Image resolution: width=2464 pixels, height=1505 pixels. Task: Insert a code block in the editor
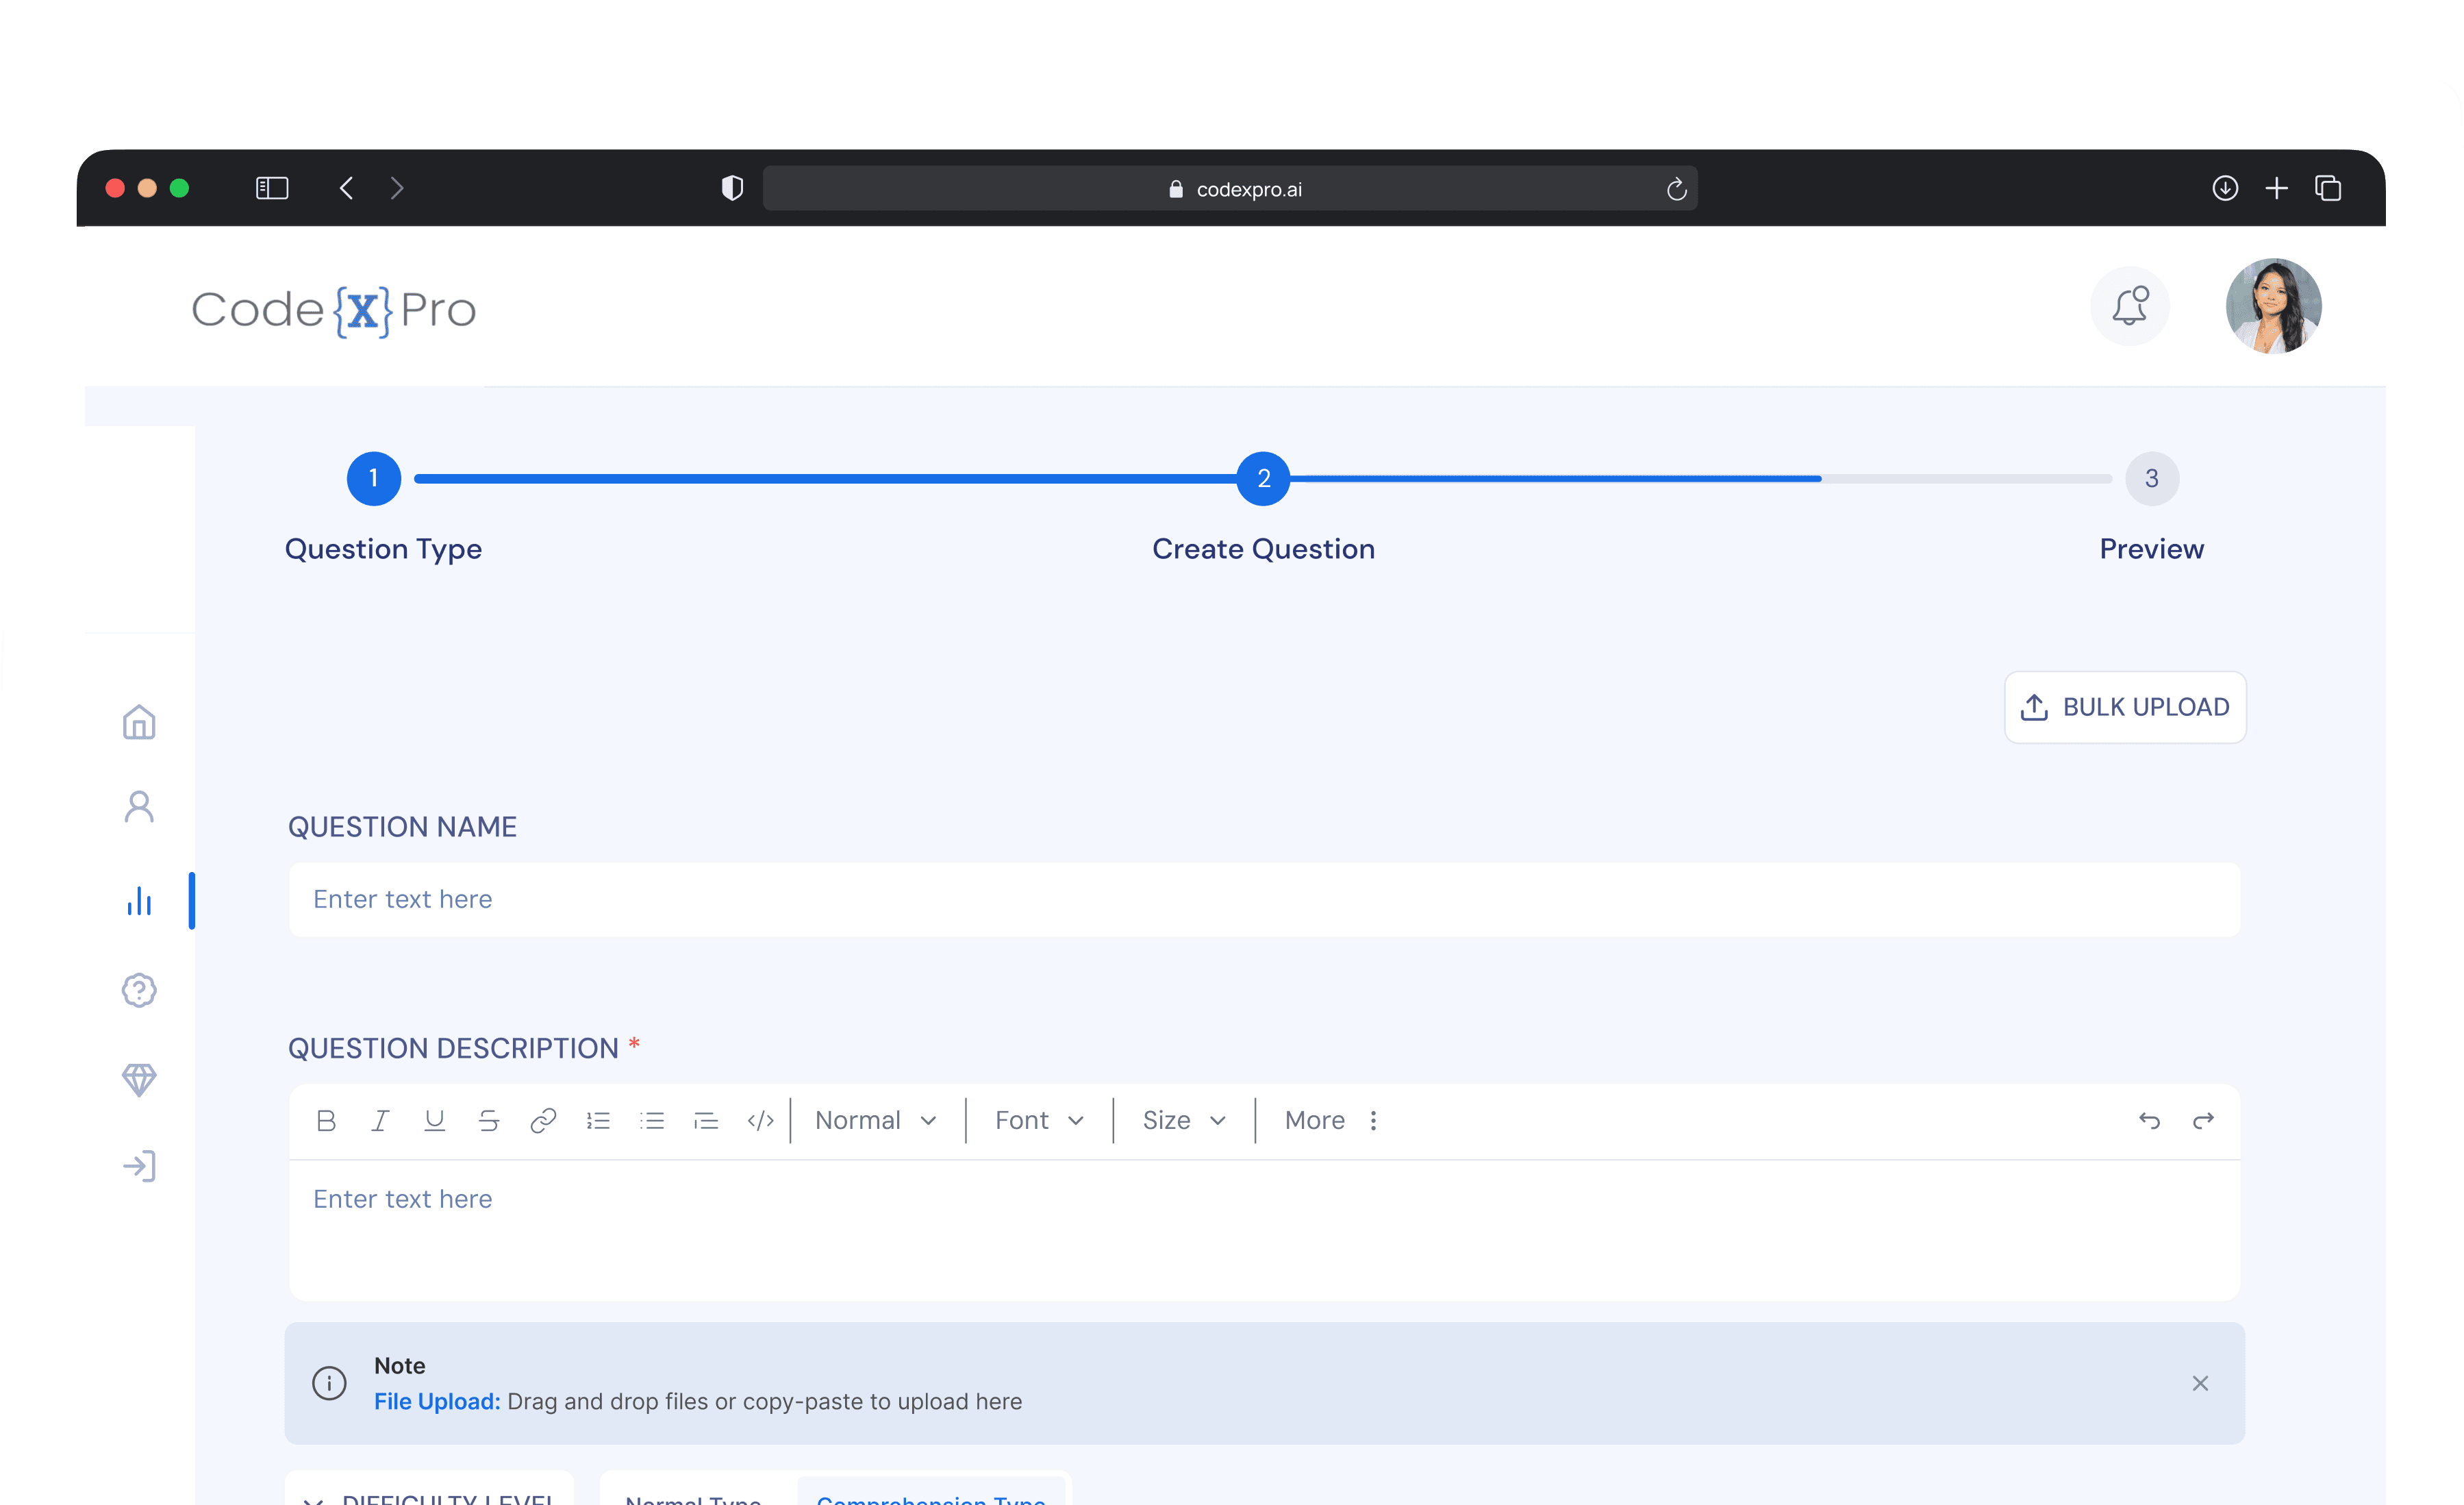pyautogui.click(x=760, y=1120)
